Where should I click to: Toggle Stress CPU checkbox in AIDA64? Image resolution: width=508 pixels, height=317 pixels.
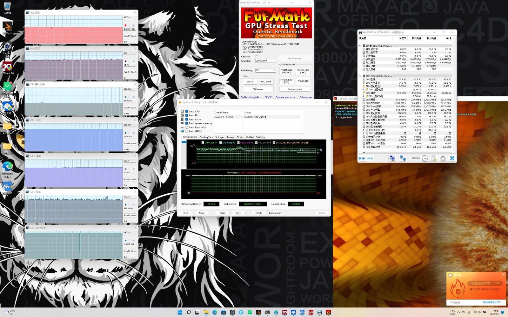pyautogui.click(x=187, y=111)
